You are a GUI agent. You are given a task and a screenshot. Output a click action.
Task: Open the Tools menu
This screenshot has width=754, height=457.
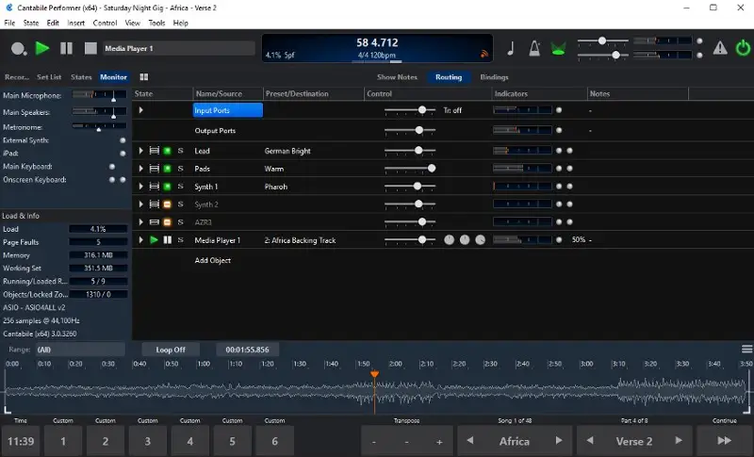coord(156,23)
